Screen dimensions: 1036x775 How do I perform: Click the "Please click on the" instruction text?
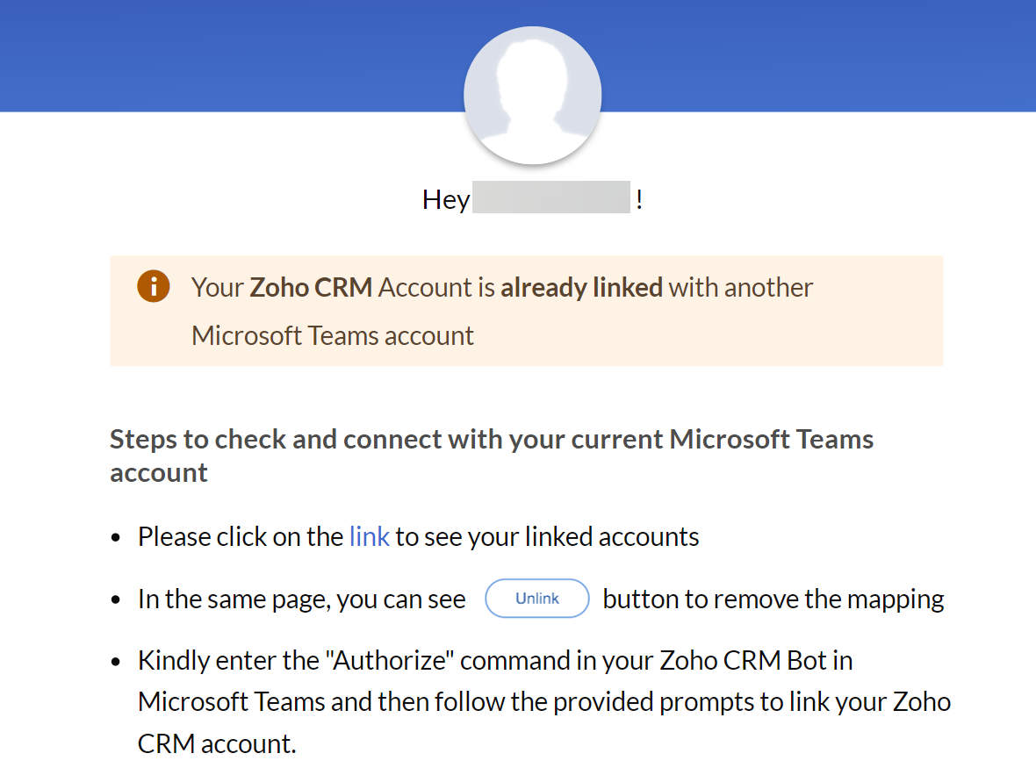(240, 536)
